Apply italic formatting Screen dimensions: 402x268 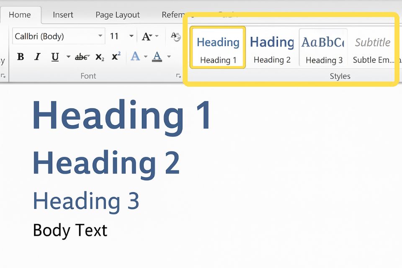[37, 57]
